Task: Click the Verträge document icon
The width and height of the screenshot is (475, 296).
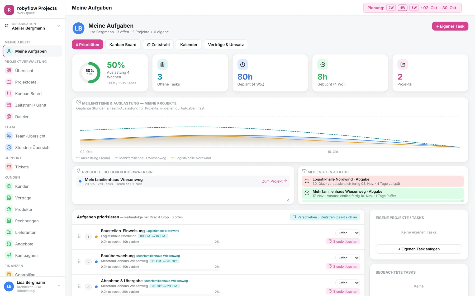Action: (9, 198)
